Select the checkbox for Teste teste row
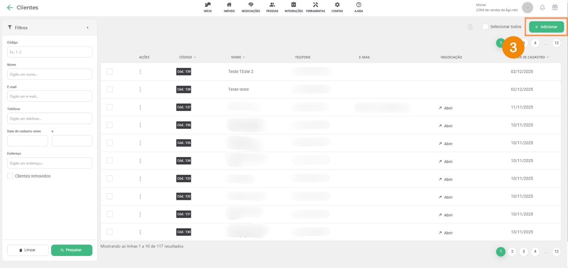The image size is (568, 268). (110, 89)
